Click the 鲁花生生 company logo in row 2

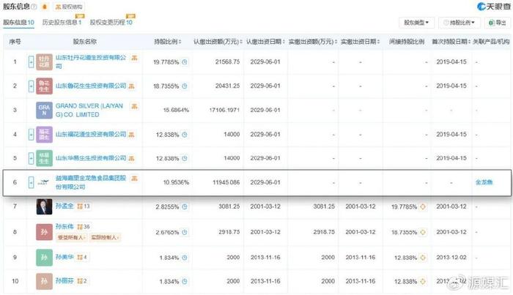pos(44,86)
